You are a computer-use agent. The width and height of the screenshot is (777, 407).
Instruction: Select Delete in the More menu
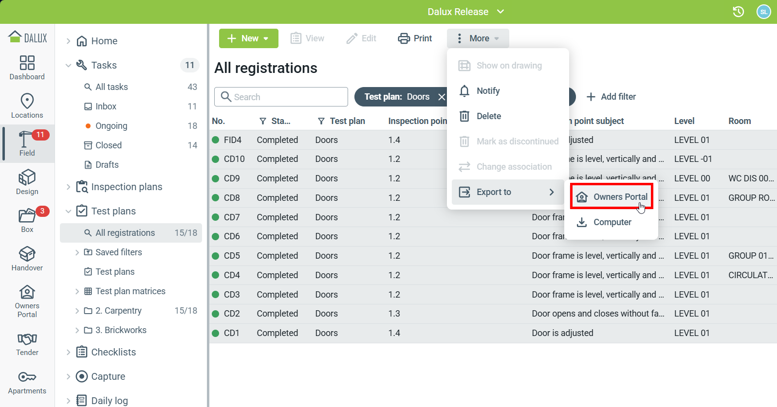point(508,116)
